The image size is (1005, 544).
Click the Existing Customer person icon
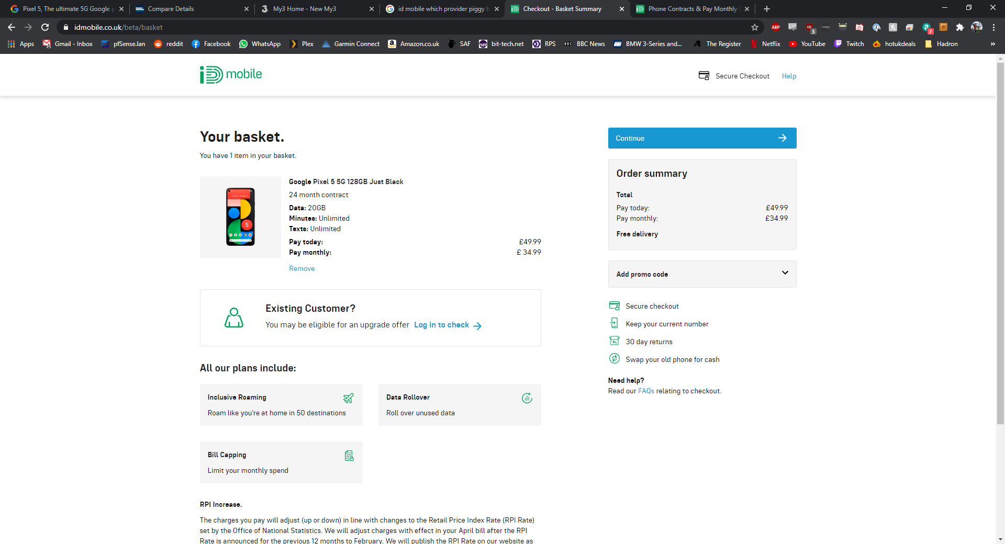(x=234, y=318)
